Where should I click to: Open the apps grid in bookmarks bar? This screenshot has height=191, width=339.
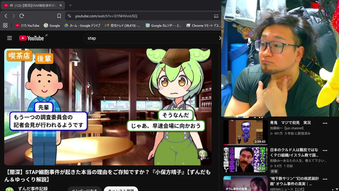point(5,25)
